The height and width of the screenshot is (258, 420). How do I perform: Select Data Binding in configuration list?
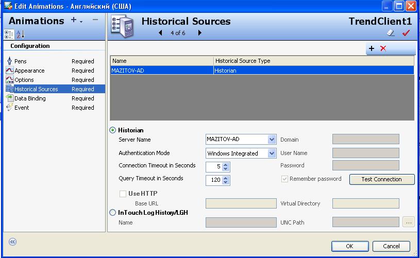click(30, 98)
